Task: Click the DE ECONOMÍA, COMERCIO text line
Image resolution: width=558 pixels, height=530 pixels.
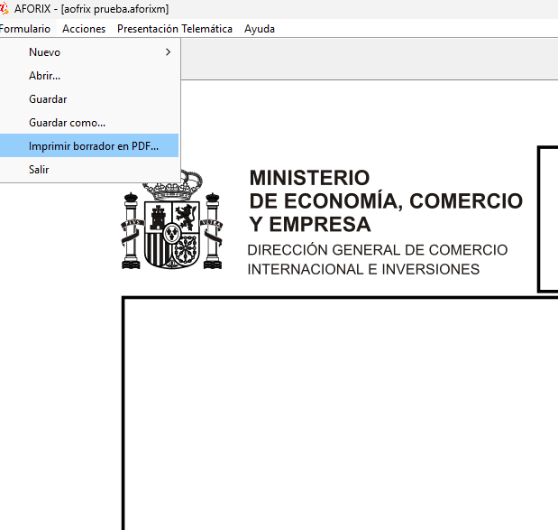Action: [386, 200]
